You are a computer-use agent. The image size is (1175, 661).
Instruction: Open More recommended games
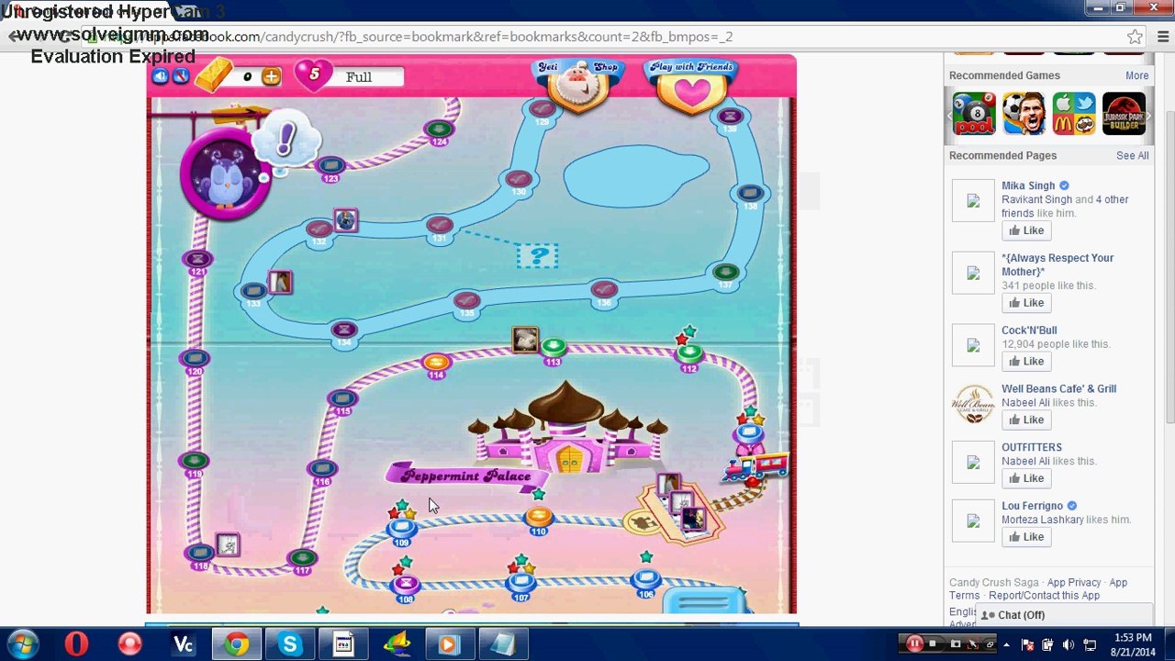click(1136, 75)
